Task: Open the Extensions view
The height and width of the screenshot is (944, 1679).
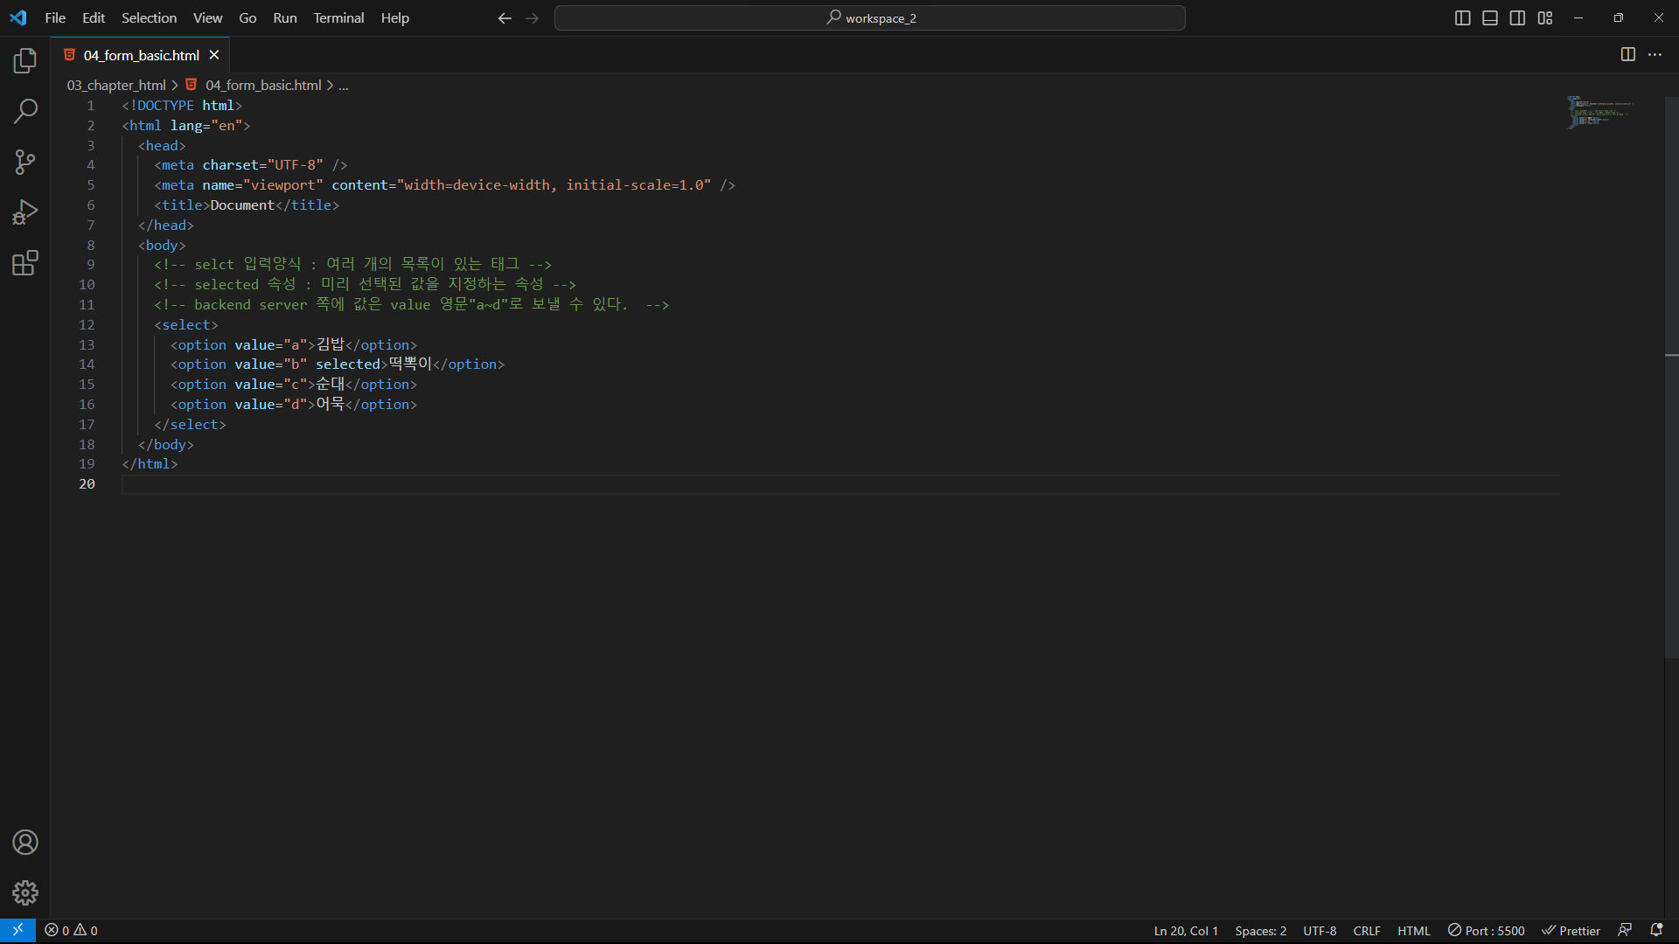Action: pos(25,263)
